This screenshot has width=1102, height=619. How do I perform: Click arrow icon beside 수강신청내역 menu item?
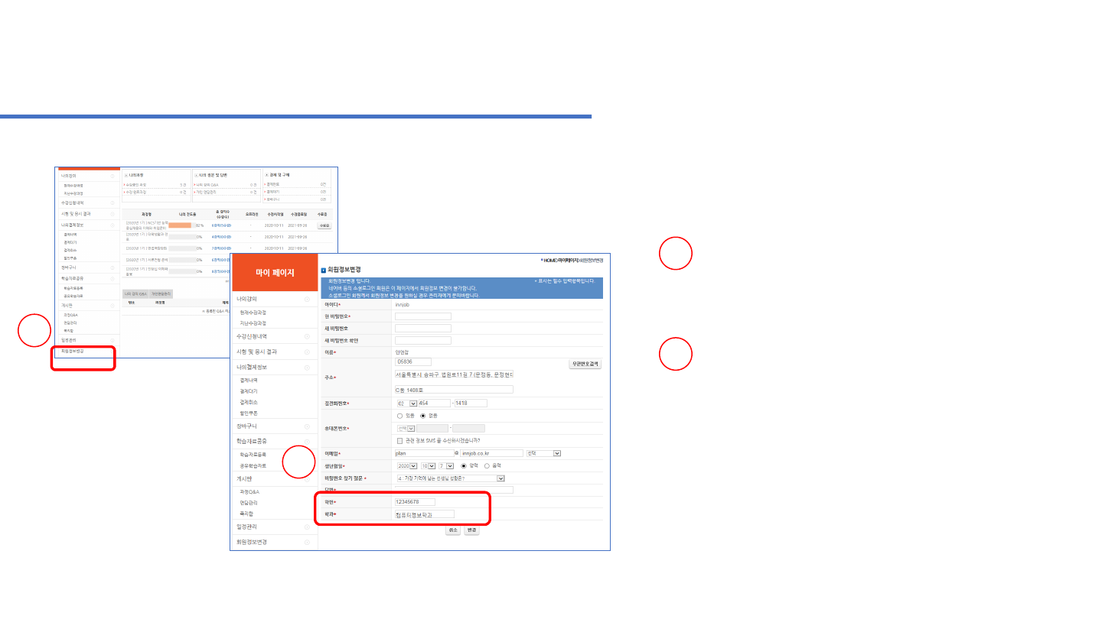click(307, 336)
